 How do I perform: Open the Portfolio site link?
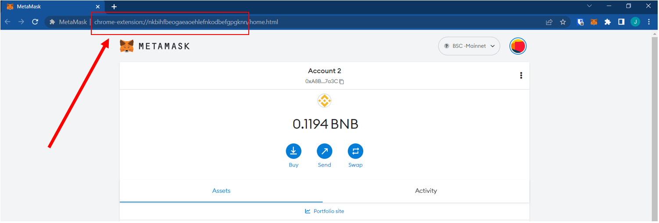coord(325,211)
